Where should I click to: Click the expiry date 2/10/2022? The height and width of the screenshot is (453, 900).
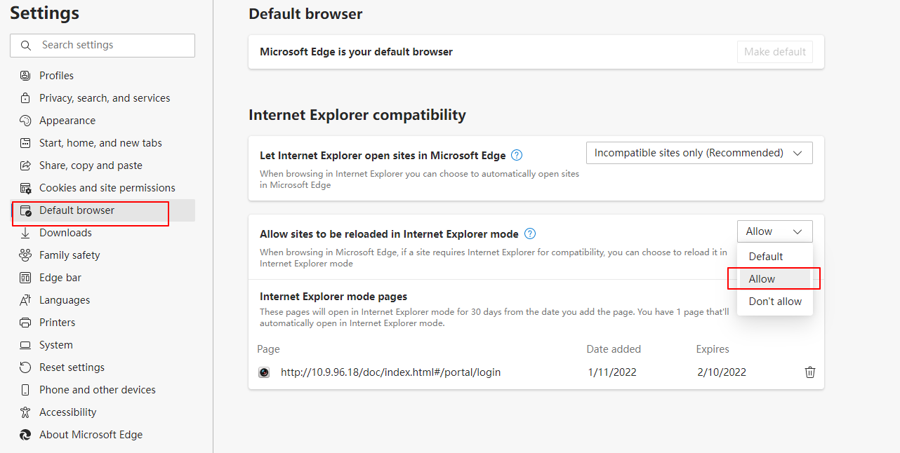pyautogui.click(x=722, y=372)
